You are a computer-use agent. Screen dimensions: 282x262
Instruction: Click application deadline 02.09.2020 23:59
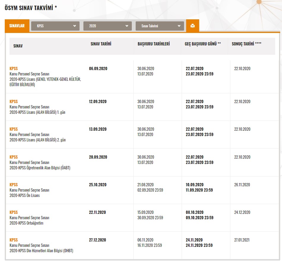click(150, 190)
